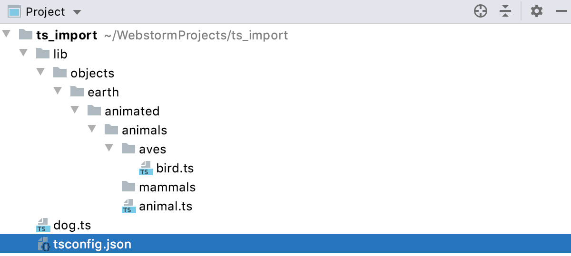Select the mammals folder
This screenshot has height=256, width=571.
tap(167, 188)
